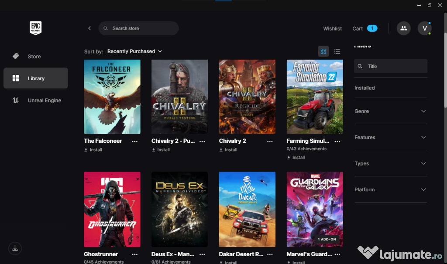Open options menu for Marvel's Guard...
Viewport: 447px width, 264px height.
tap(337, 254)
